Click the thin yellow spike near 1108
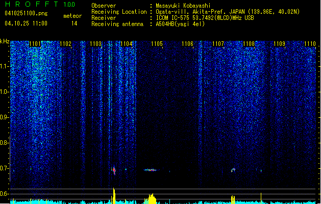The image size is (321, 204). click(261, 198)
